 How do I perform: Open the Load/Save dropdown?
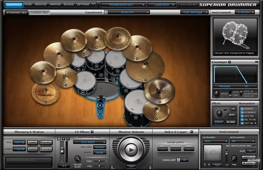(x=162, y=5)
